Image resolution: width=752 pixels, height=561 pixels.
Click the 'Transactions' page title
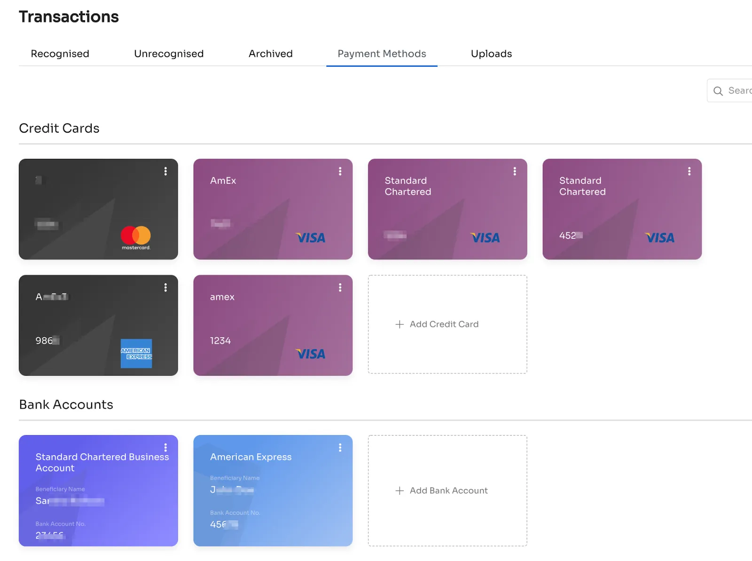(69, 17)
